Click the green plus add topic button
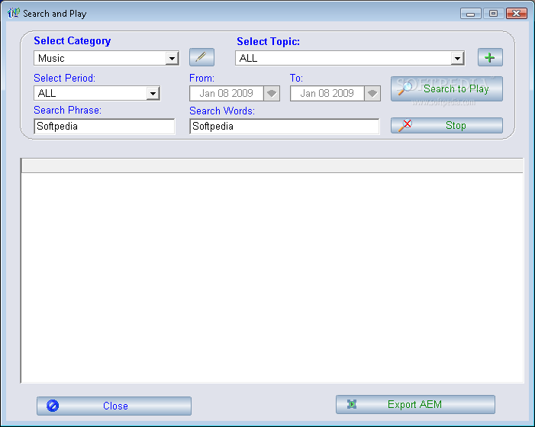The height and width of the screenshot is (427, 535). [x=490, y=57]
